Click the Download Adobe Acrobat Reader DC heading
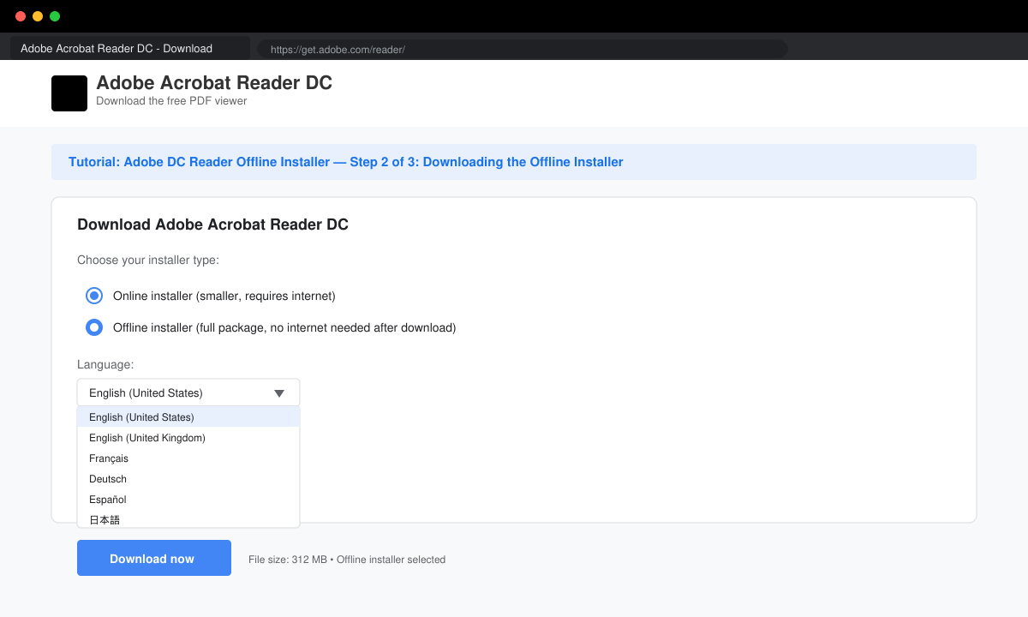The image size is (1028, 617). click(212, 225)
